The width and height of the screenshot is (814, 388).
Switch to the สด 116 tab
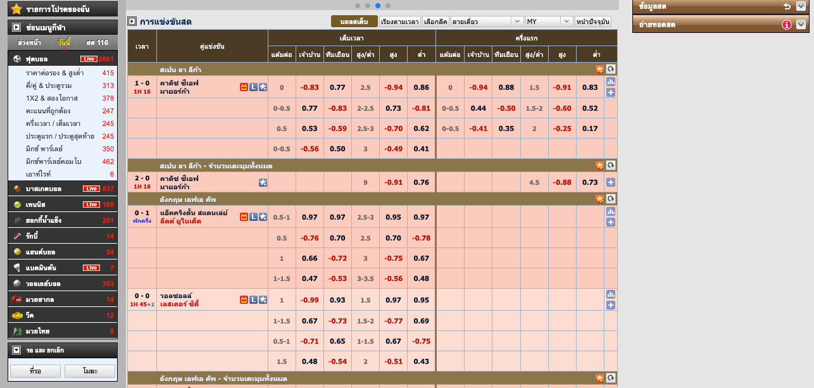[x=97, y=42]
